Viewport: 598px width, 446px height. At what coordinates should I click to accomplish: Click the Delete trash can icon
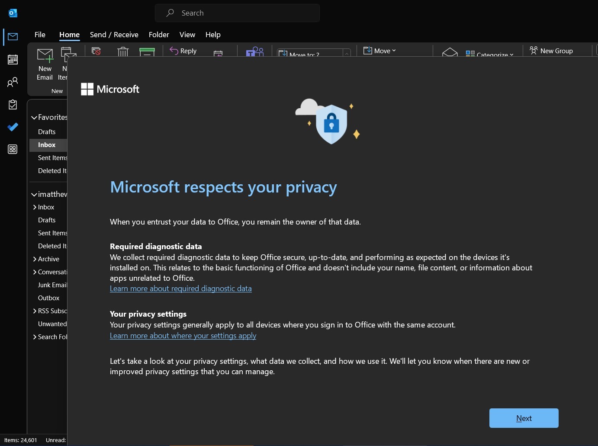[x=123, y=52]
